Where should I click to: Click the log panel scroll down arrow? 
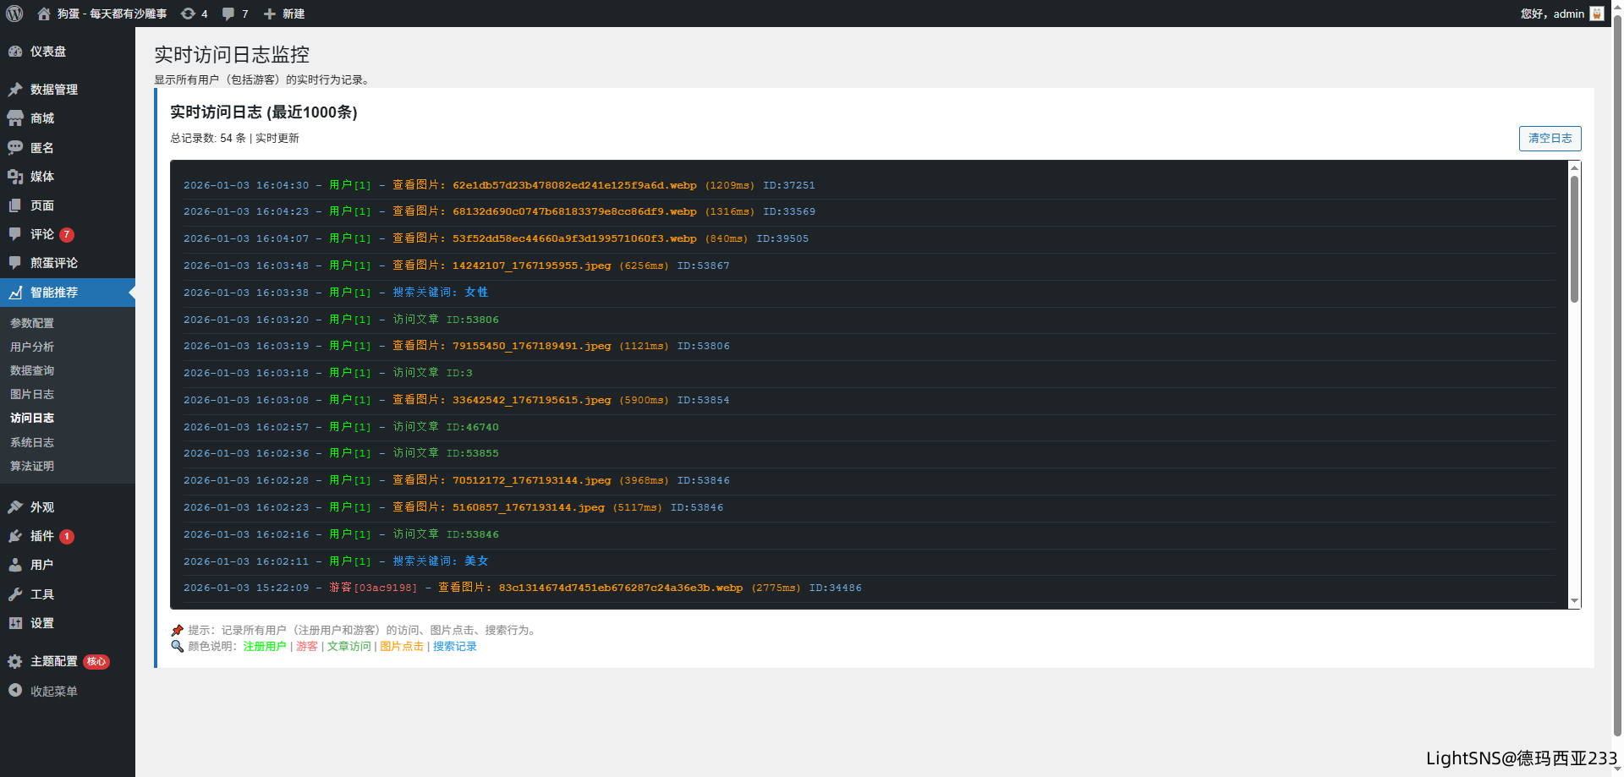pos(1574,600)
